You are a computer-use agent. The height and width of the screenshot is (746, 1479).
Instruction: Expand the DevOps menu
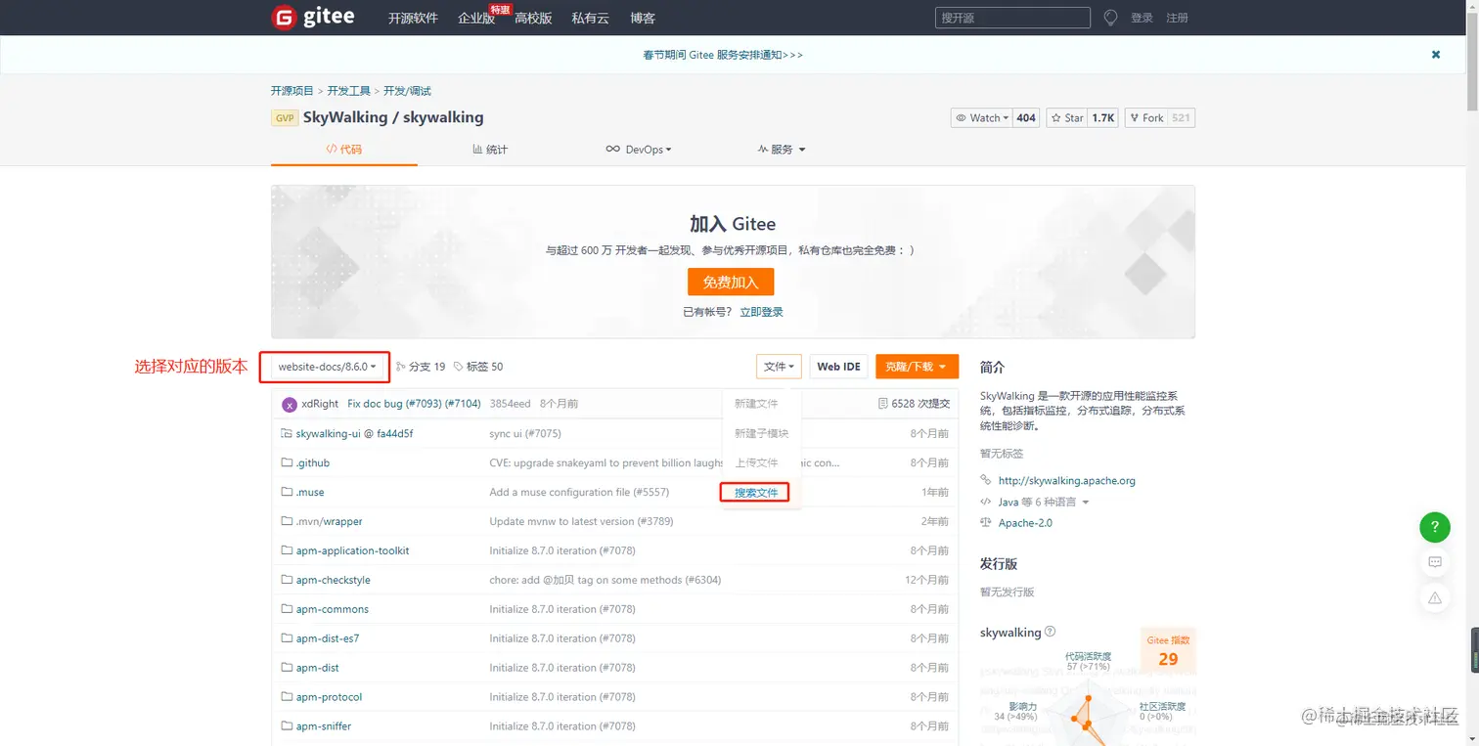click(x=638, y=150)
